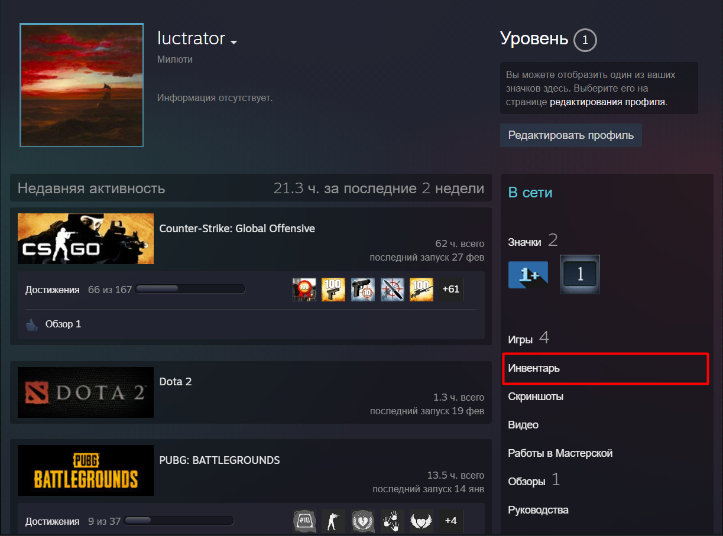
Task: Open the Dota 2 game title link
Action: coord(176,382)
